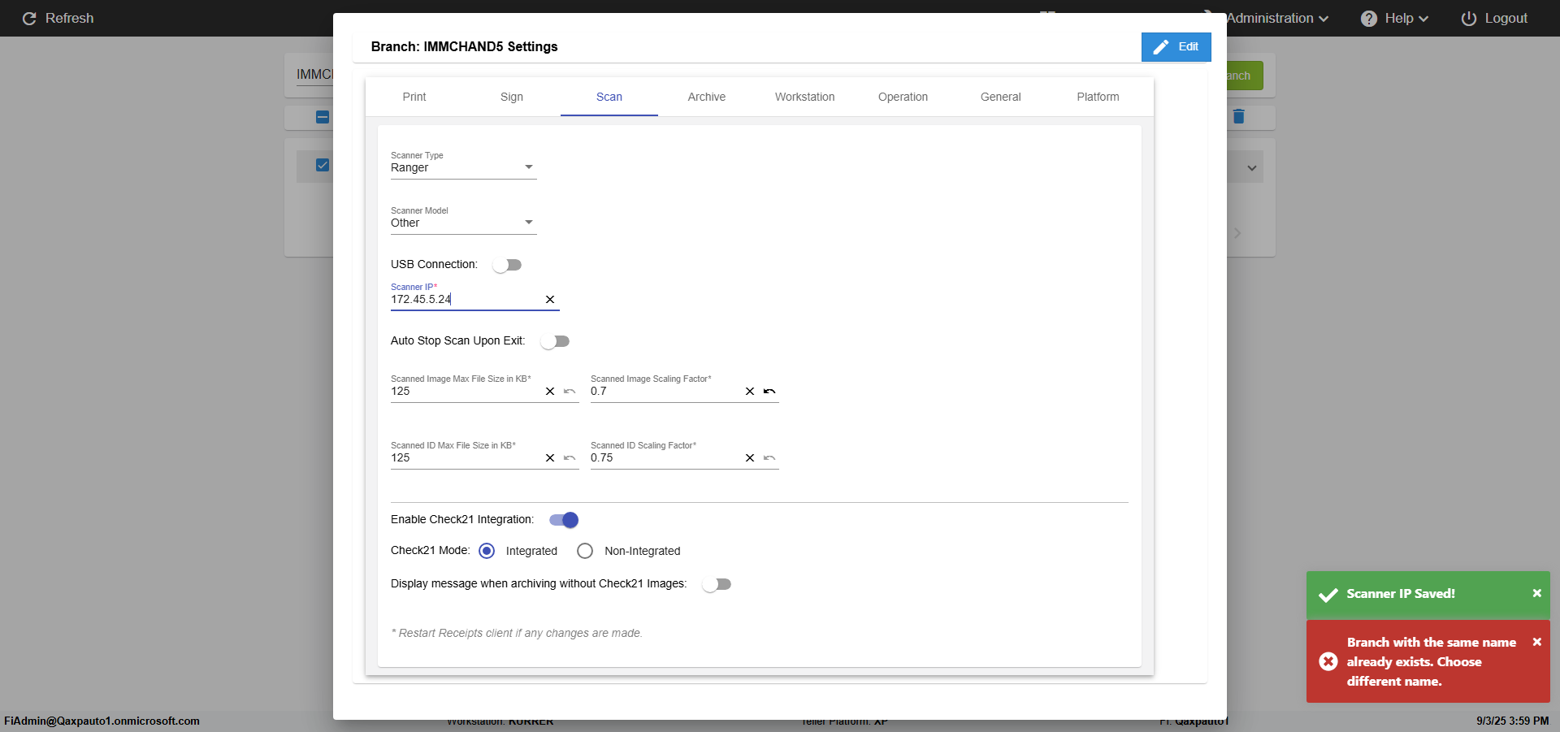
Task: Click the green checkmark success icon
Action: (1328, 595)
